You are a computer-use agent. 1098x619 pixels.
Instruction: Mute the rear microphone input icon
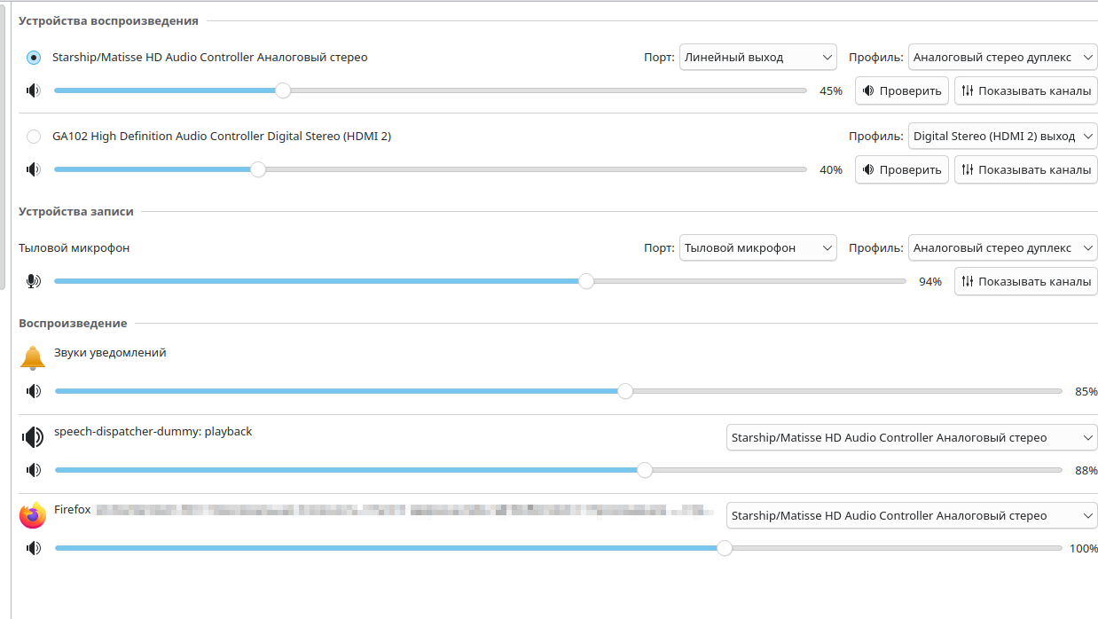(x=34, y=281)
